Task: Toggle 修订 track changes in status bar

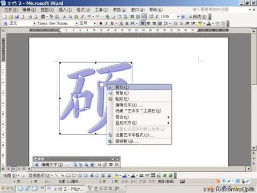Action: tap(134, 182)
